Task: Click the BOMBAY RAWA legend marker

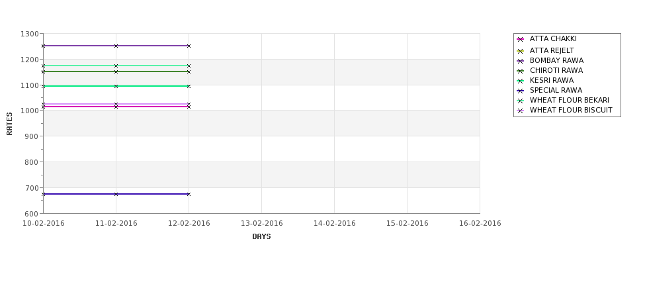Action: coord(521,62)
